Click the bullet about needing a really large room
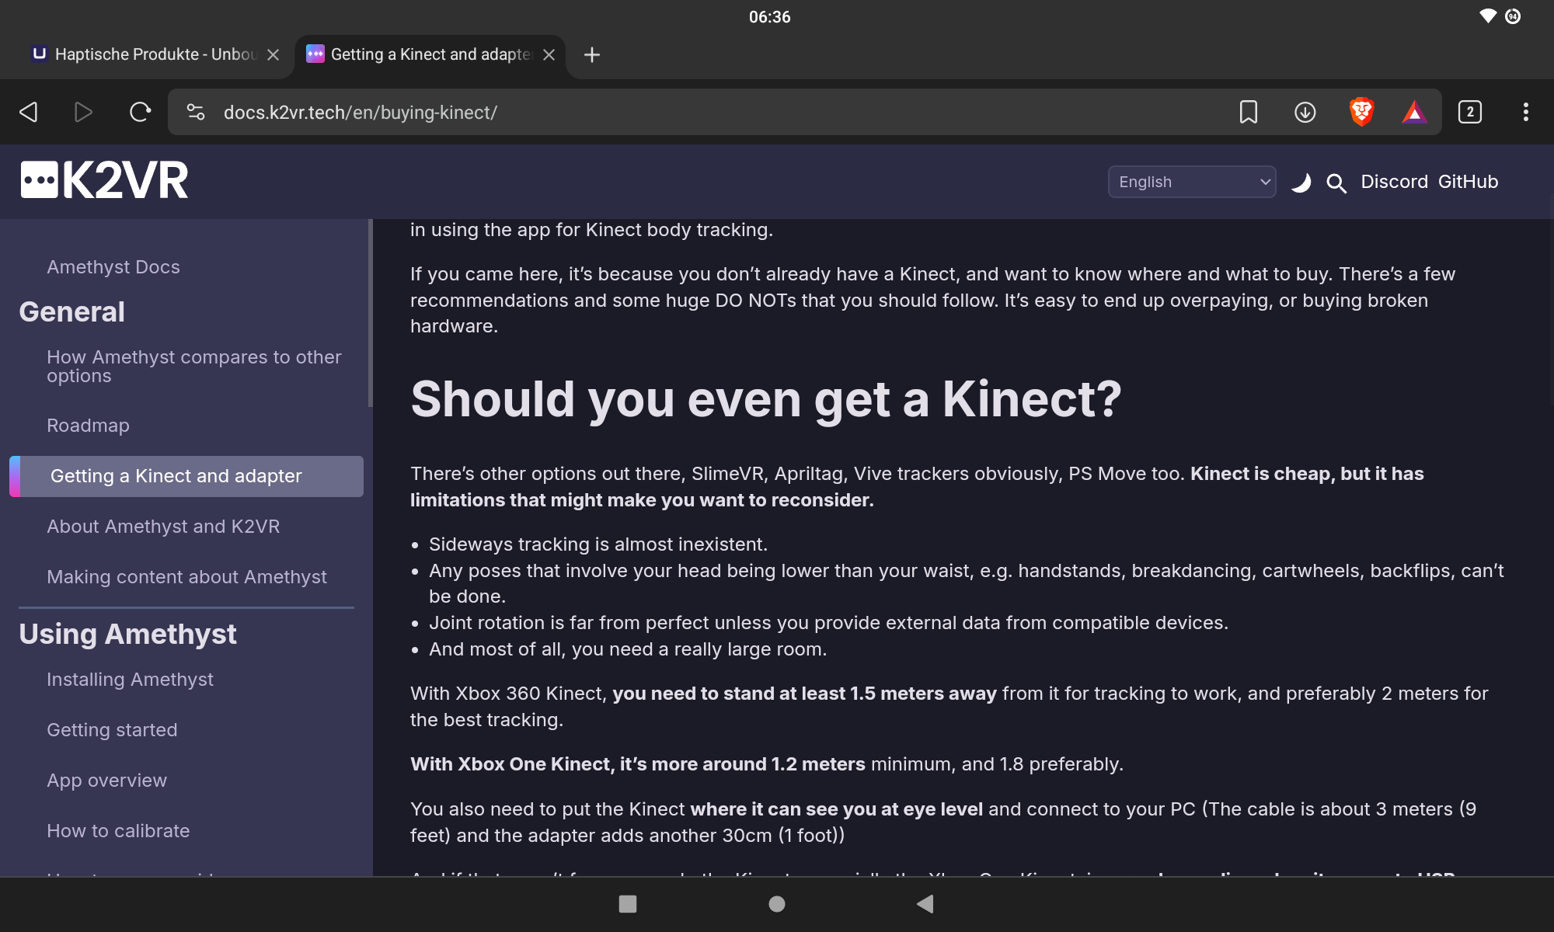This screenshot has height=932, width=1554. coord(628,649)
